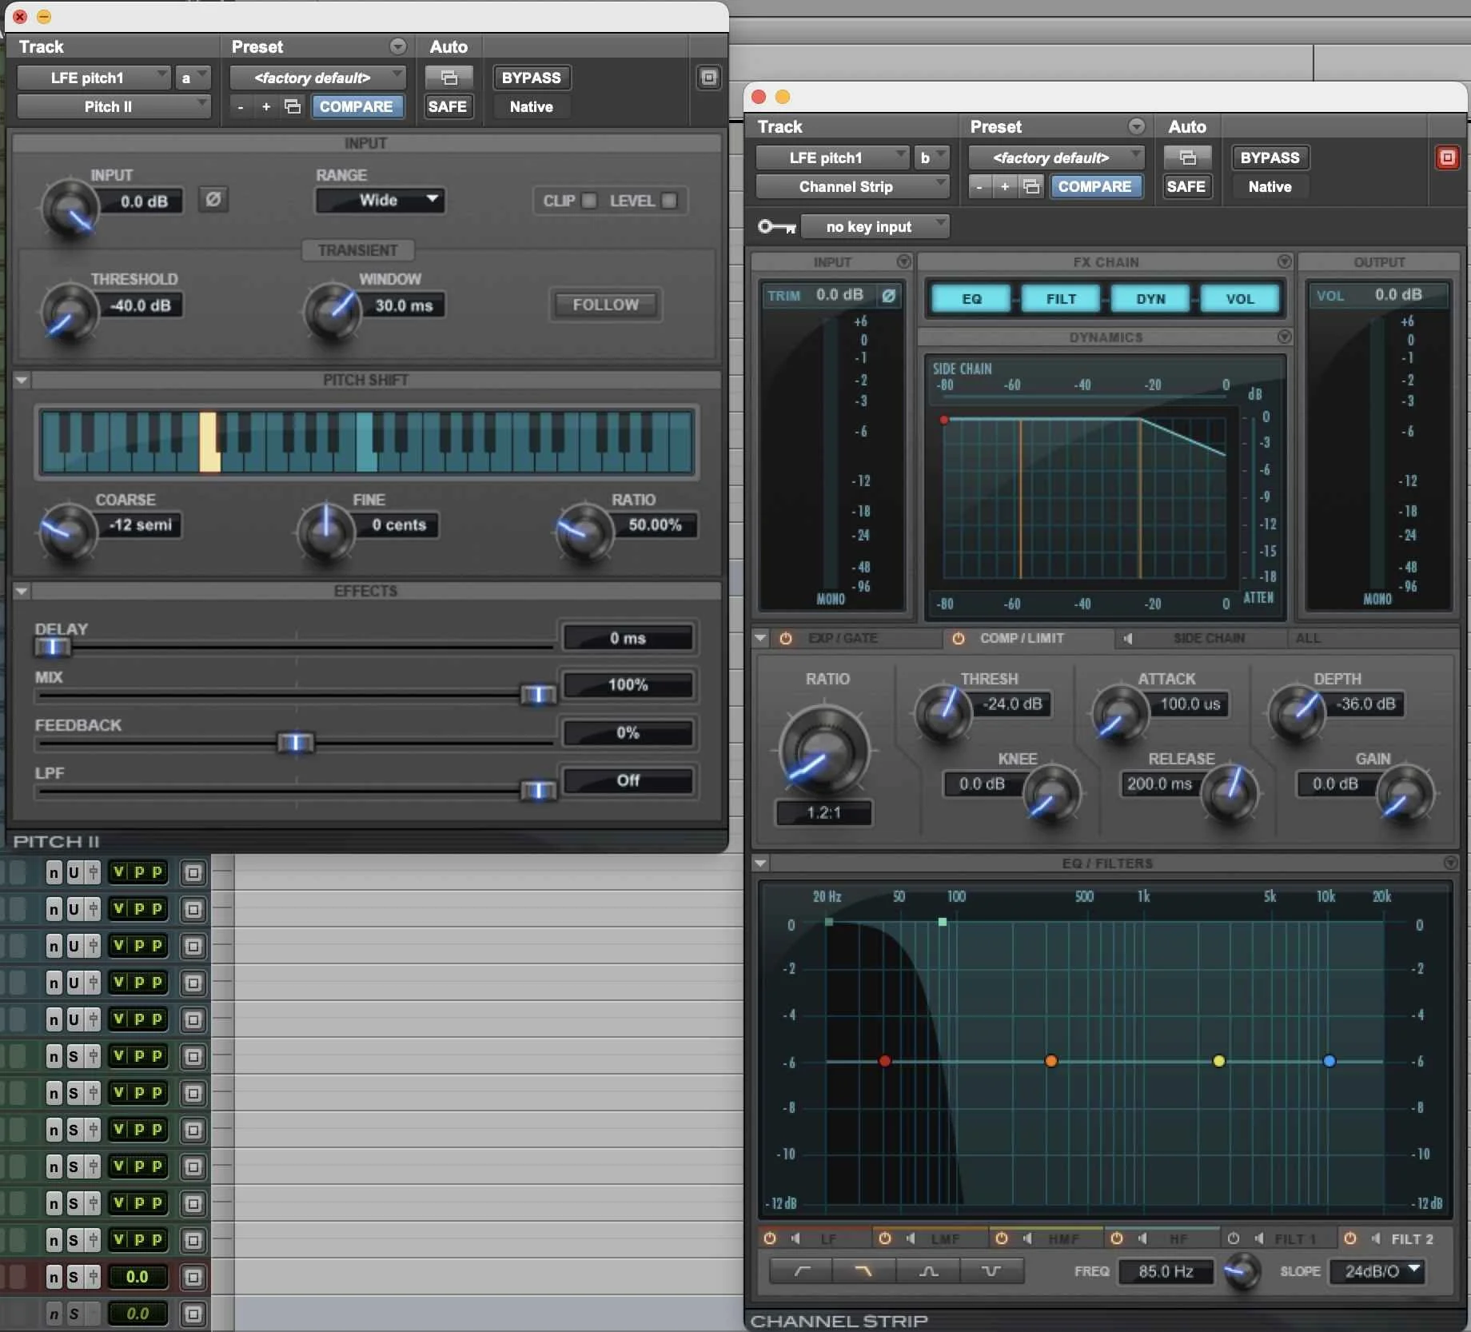1471x1332 pixels.
Task: Select the EQ module in FX chain
Action: tap(971, 298)
